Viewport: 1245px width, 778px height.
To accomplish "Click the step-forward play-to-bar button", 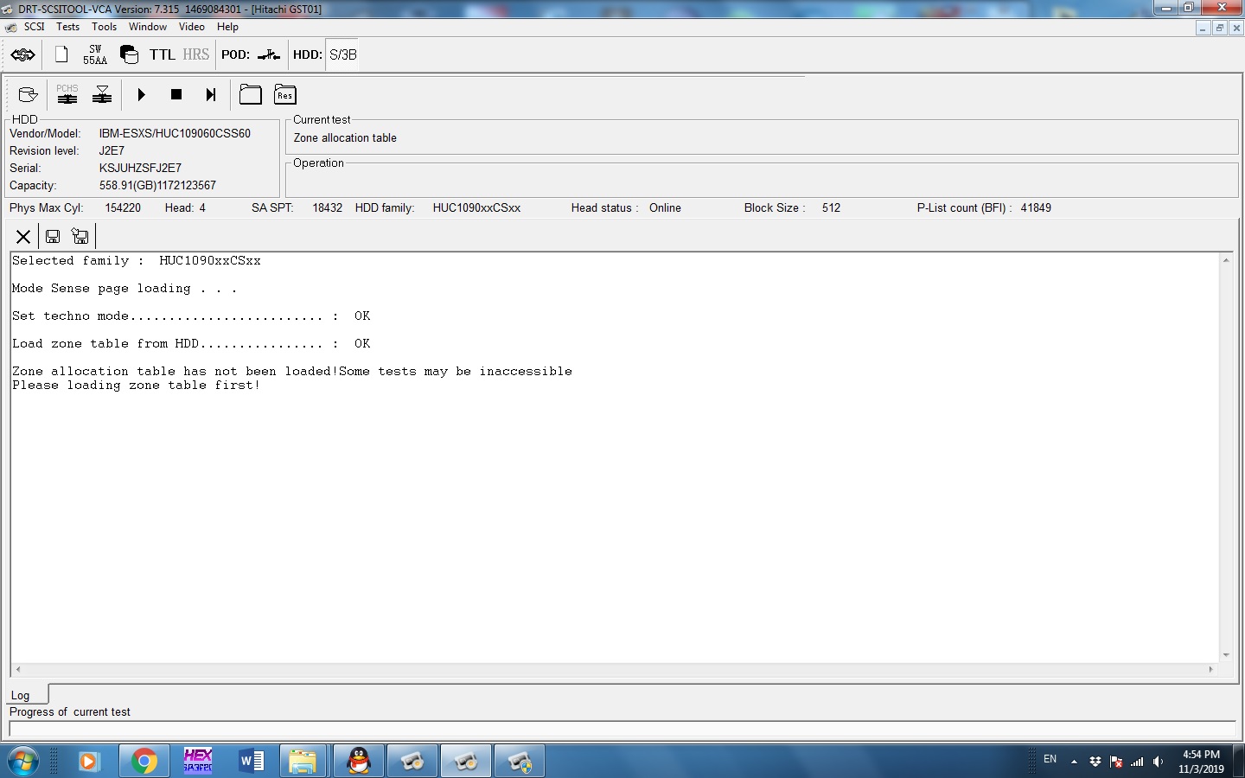I will pyautogui.click(x=211, y=94).
